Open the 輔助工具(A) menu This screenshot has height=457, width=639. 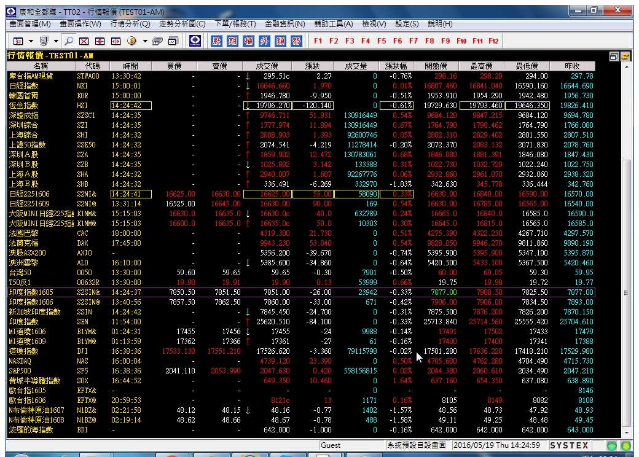[x=334, y=24]
